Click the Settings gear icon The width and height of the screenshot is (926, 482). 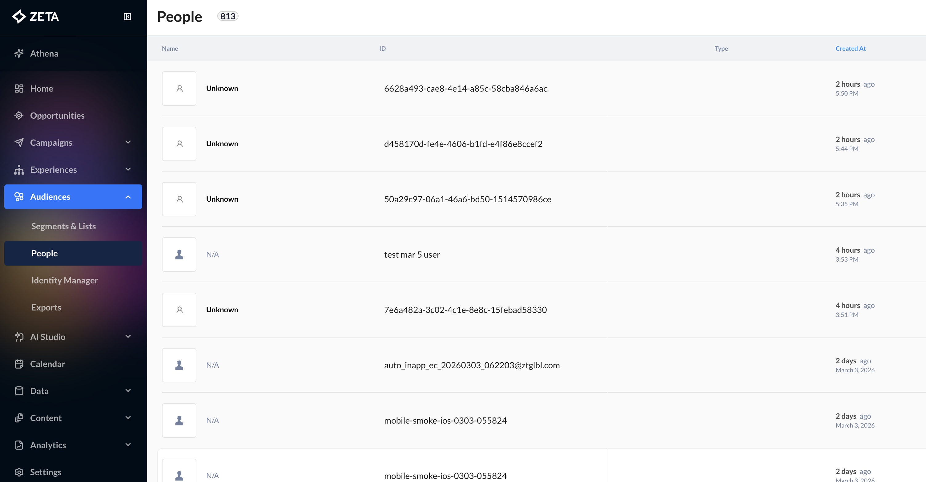pyautogui.click(x=19, y=472)
